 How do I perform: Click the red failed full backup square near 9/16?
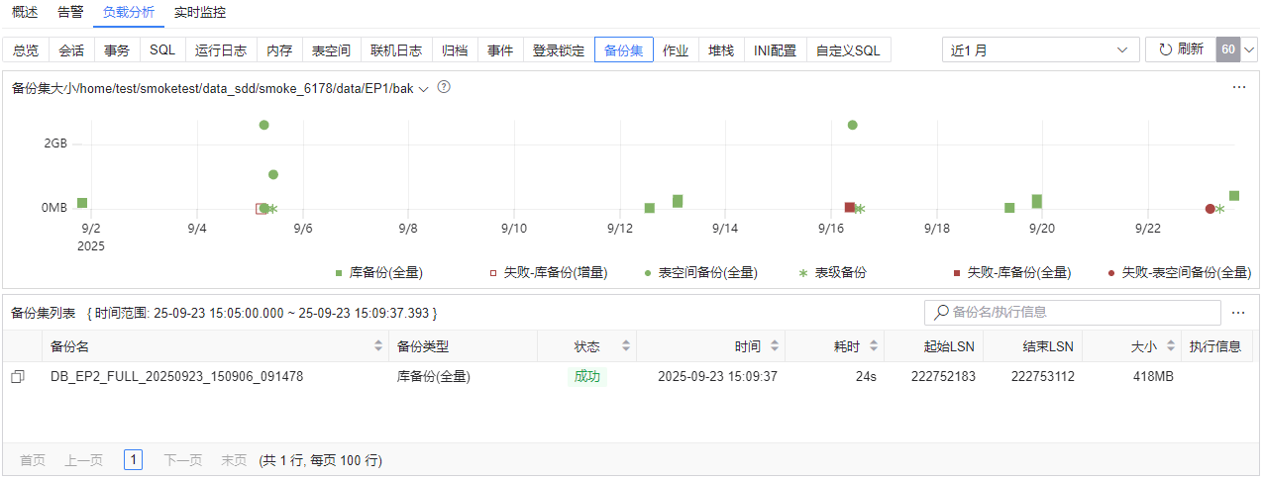[850, 207]
